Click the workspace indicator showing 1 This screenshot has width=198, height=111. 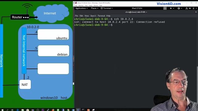tap(165, 8)
